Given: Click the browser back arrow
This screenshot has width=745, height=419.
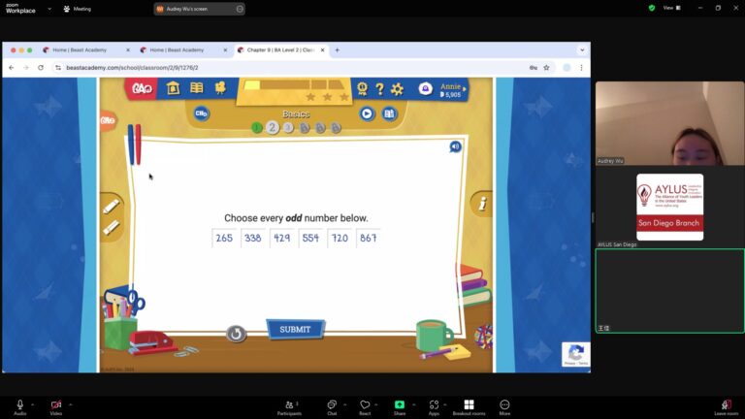Looking at the screenshot, I should (12, 68).
